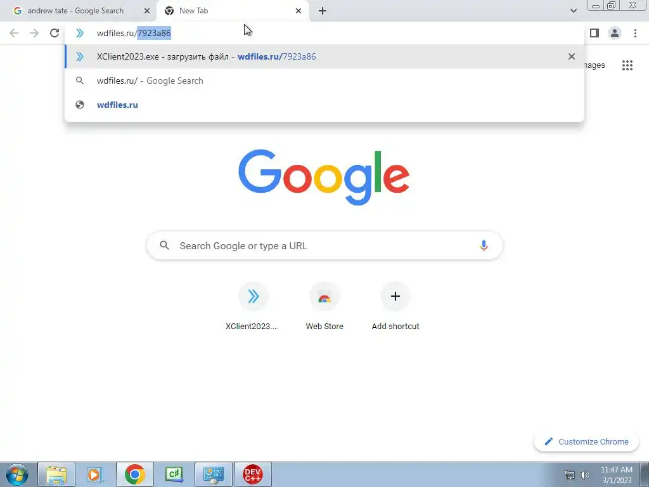Screen dimensions: 649x487
Task: Close the andrew tate Google Search tab
Action: pyautogui.click(x=146, y=11)
